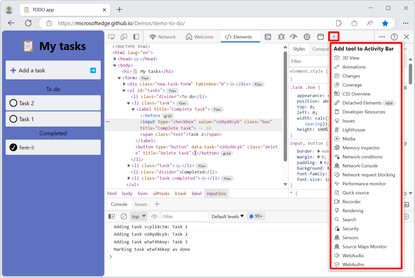Open the Console tool icon in Activity Bar

point(268,36)
